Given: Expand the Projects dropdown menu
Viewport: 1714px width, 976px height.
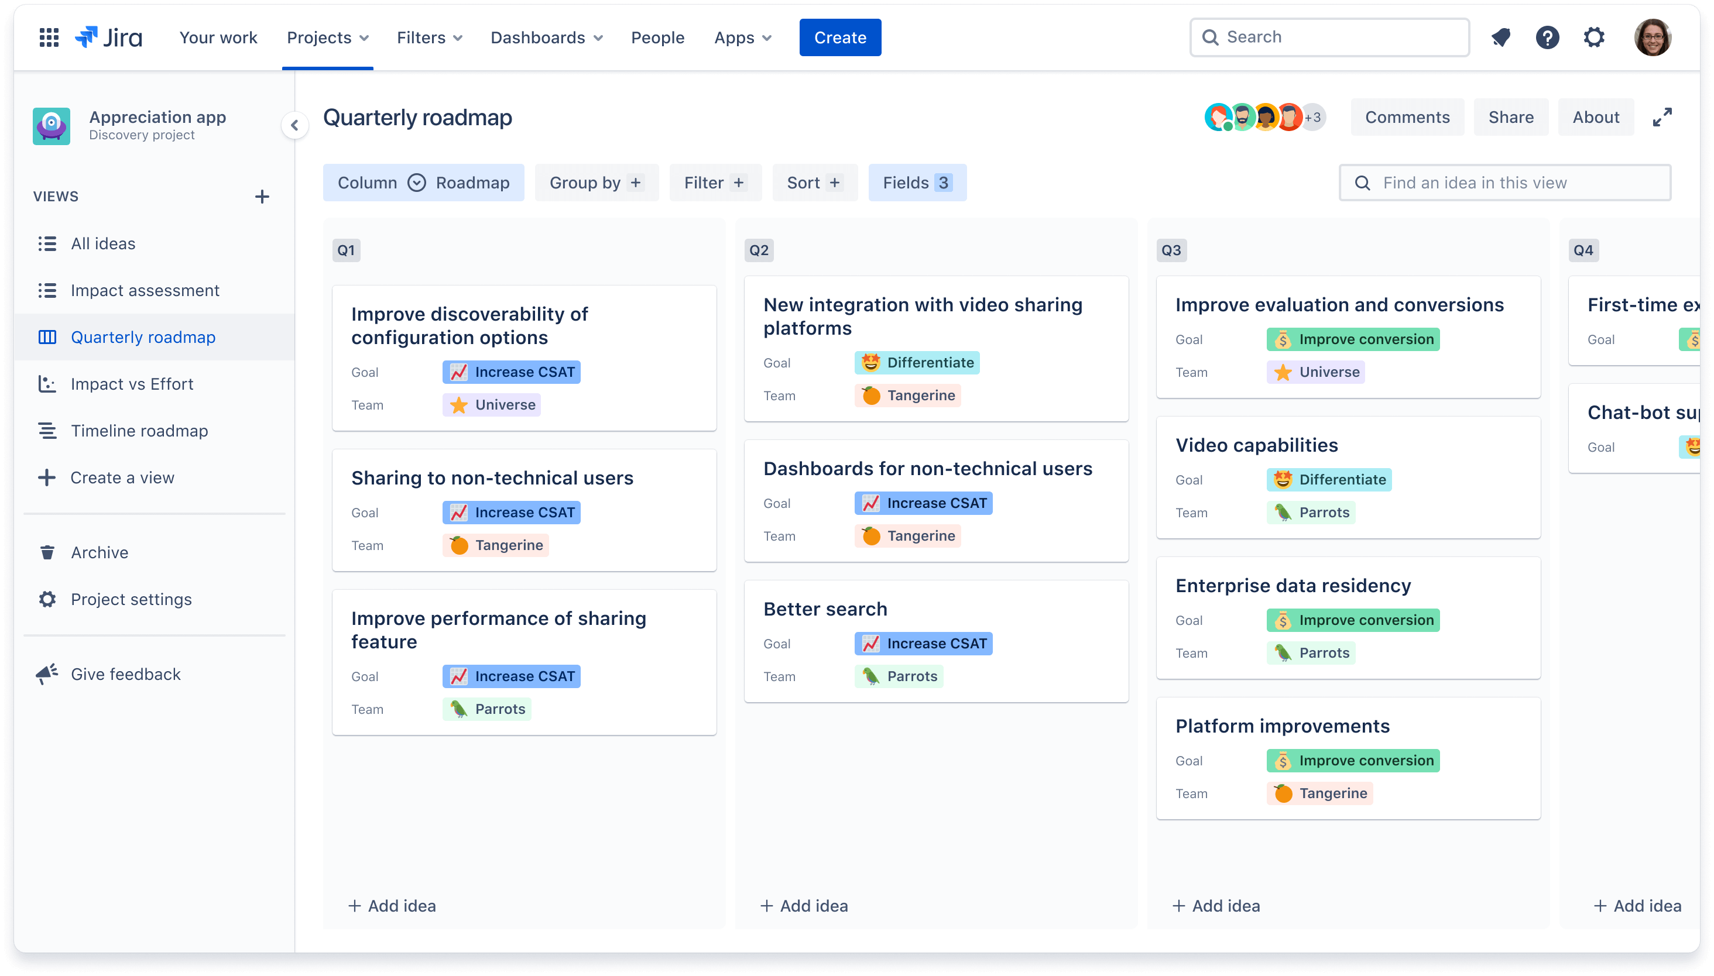Looking at the screenshot, I should click(x=327, y=37).
